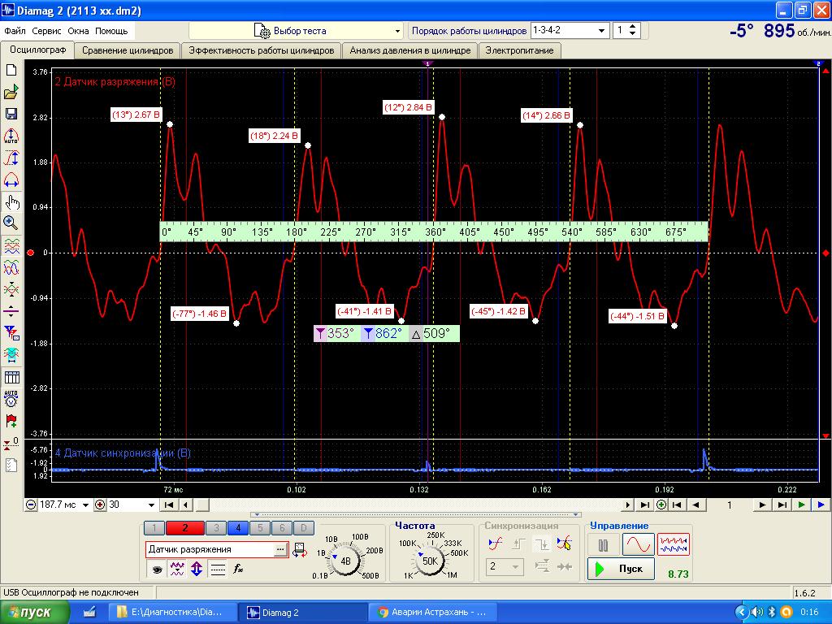Image resolution: width=832 pixels, height=624 pixels.
Task: Open the 187.7 мс time scale dropdown
Action: click(85, 505)
